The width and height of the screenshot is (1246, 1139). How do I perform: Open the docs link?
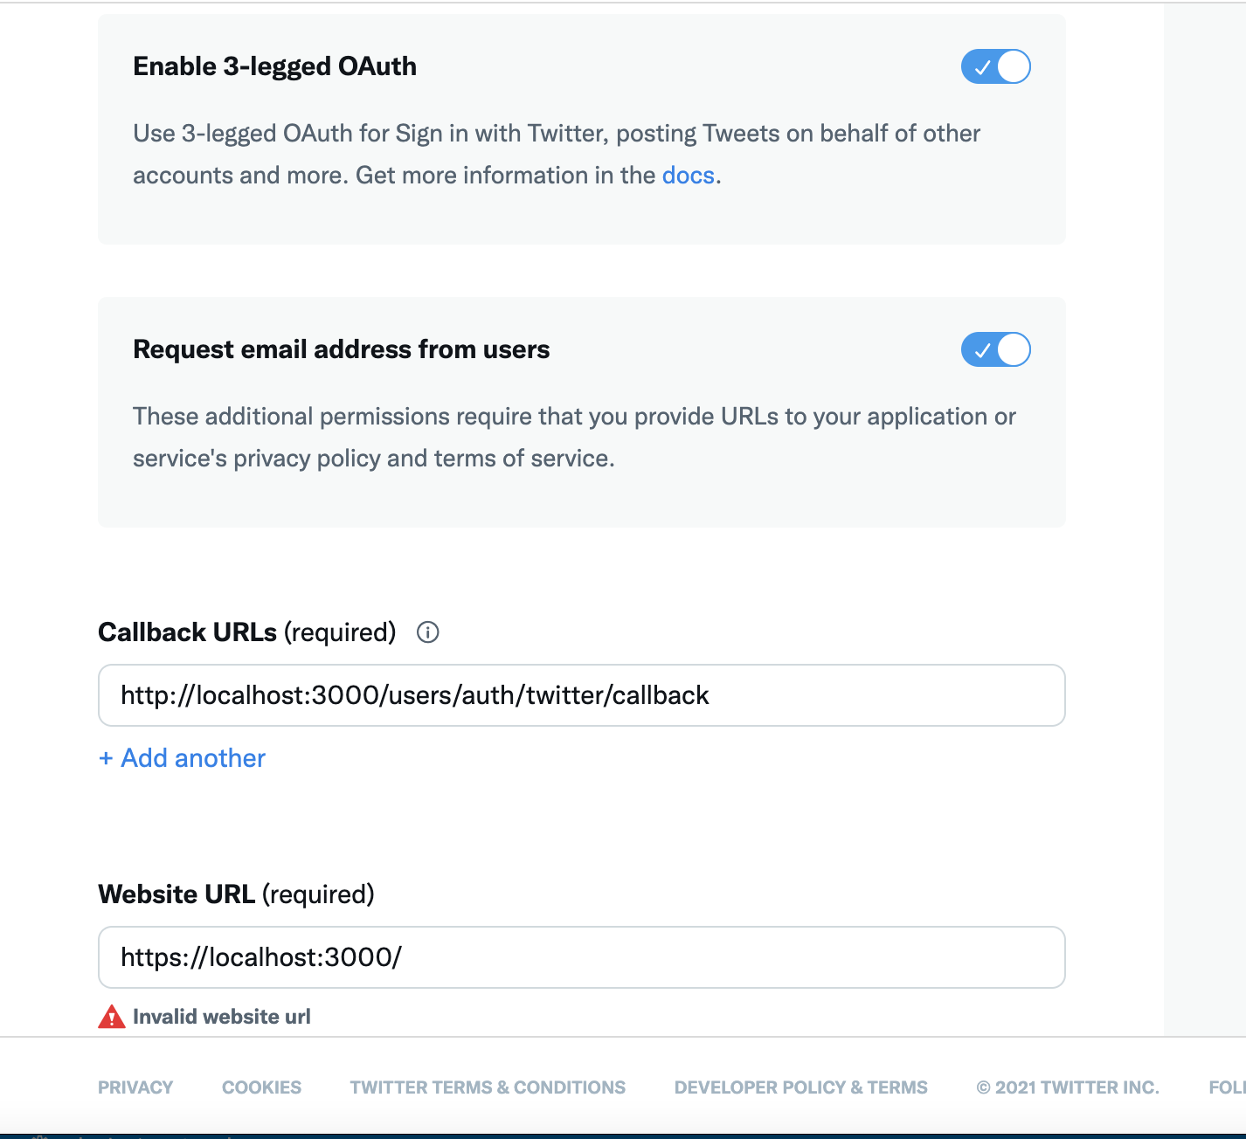688,175
